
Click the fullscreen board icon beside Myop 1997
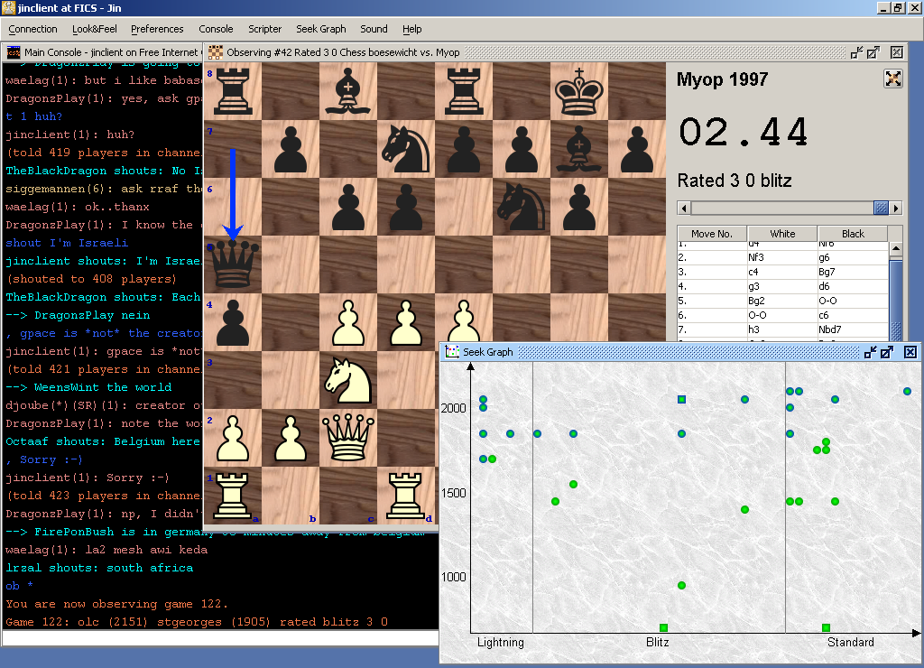pyautogui.click(x=892, y=79)
